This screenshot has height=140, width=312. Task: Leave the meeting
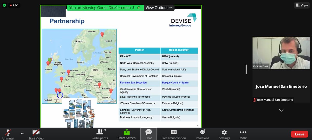click(299, 134)
